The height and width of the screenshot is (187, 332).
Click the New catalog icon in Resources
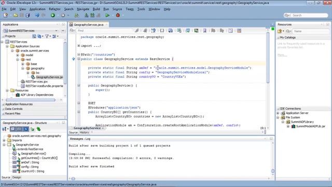pyautogui.click(x=280, y=31)
